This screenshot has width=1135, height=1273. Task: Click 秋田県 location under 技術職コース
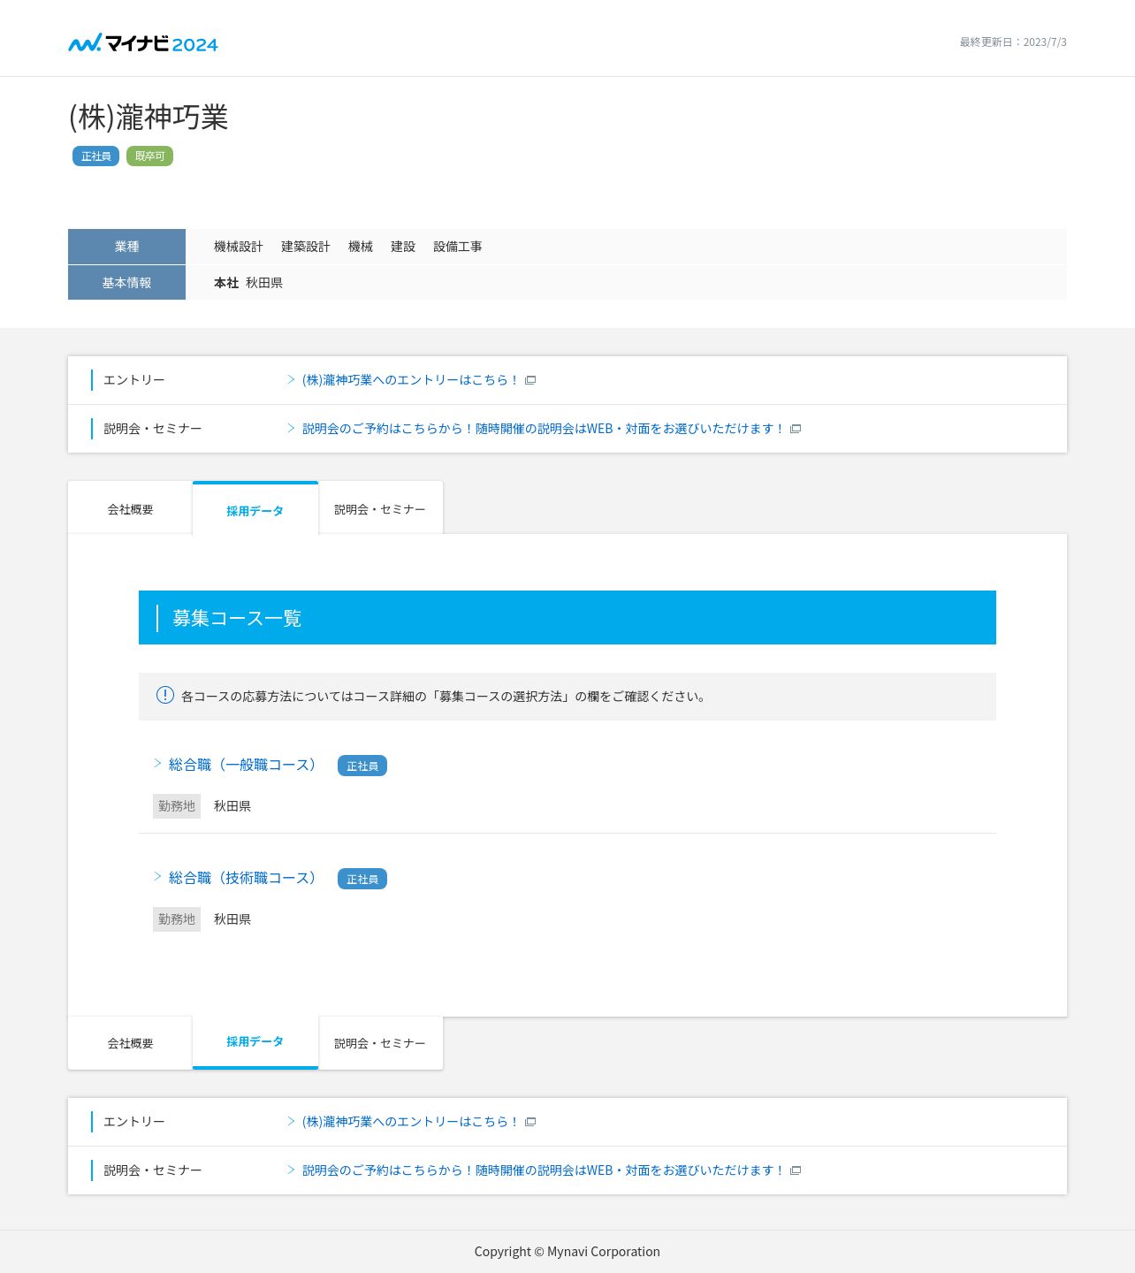click(x=232, y=919)
